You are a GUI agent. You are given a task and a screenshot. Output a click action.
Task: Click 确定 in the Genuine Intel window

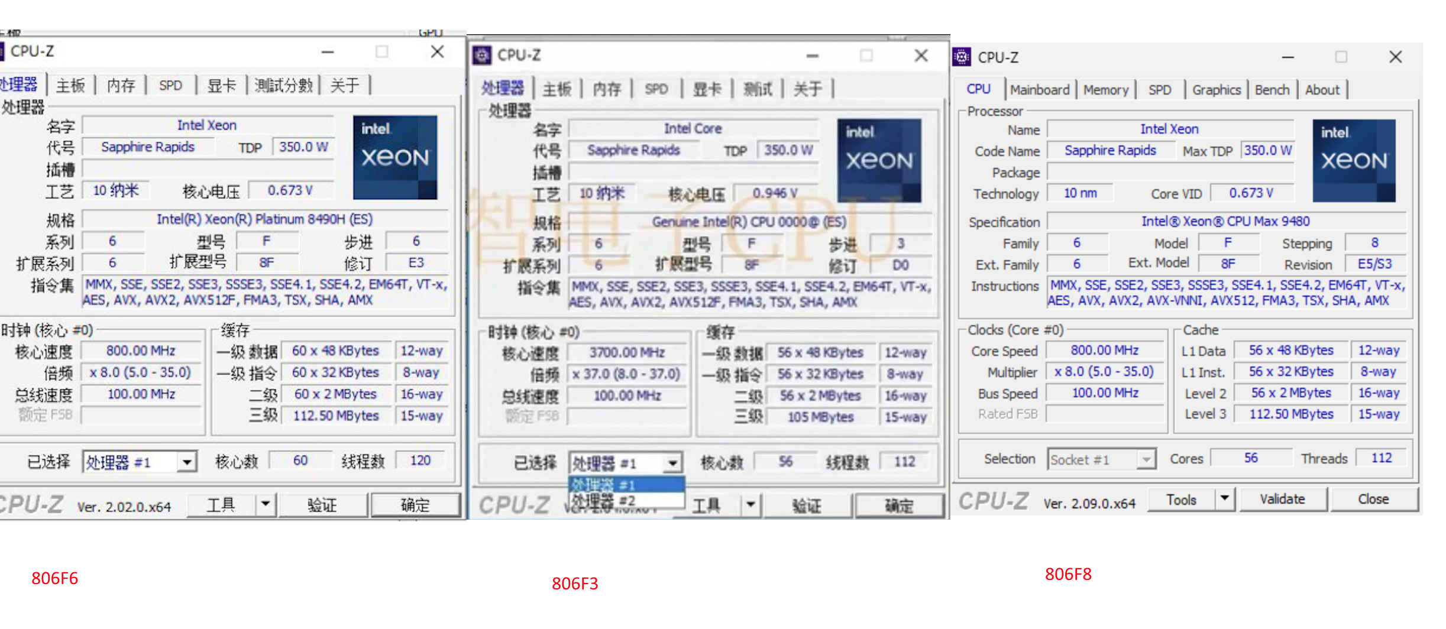[x=899, y=506]
